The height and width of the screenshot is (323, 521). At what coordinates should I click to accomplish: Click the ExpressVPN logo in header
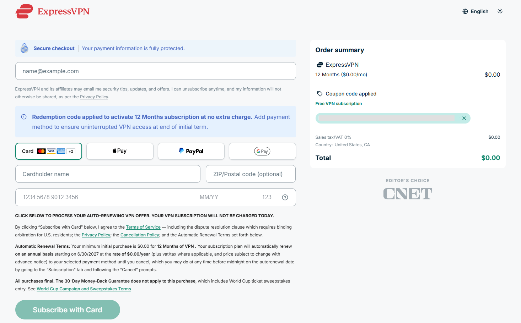click(52, 11)
